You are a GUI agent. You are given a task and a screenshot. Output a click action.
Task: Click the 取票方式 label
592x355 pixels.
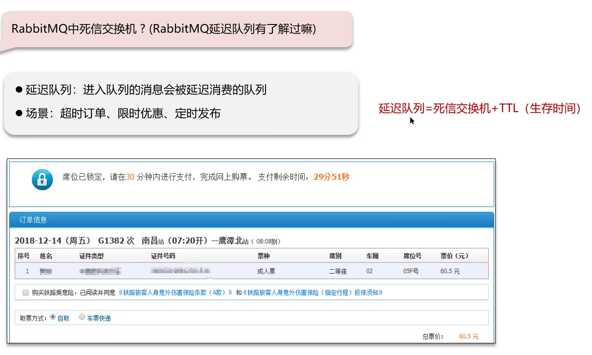33,318
